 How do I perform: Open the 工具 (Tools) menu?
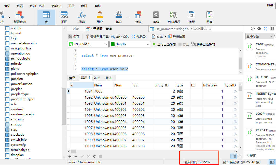[x=71, y=6]
